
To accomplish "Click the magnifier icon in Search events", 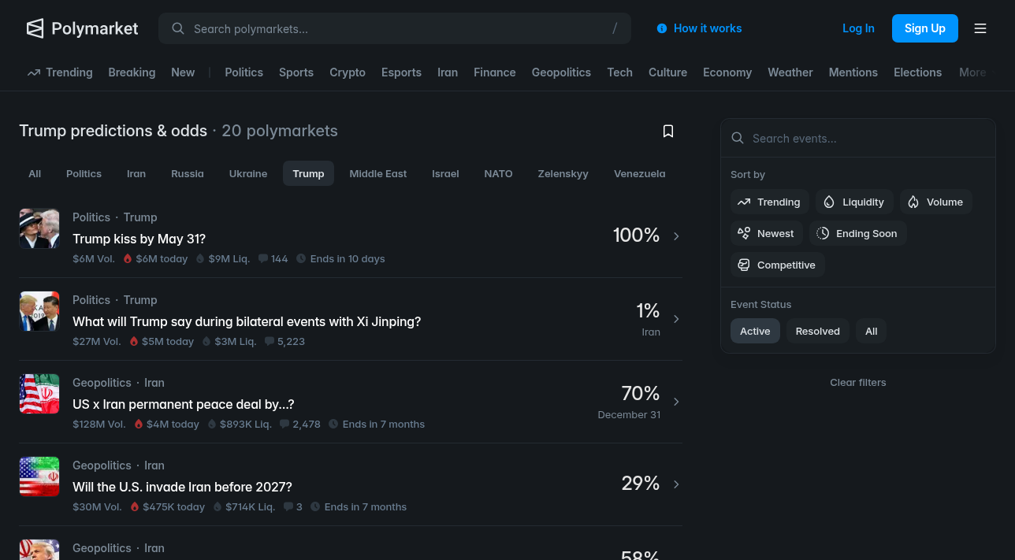I will (738, 138).
